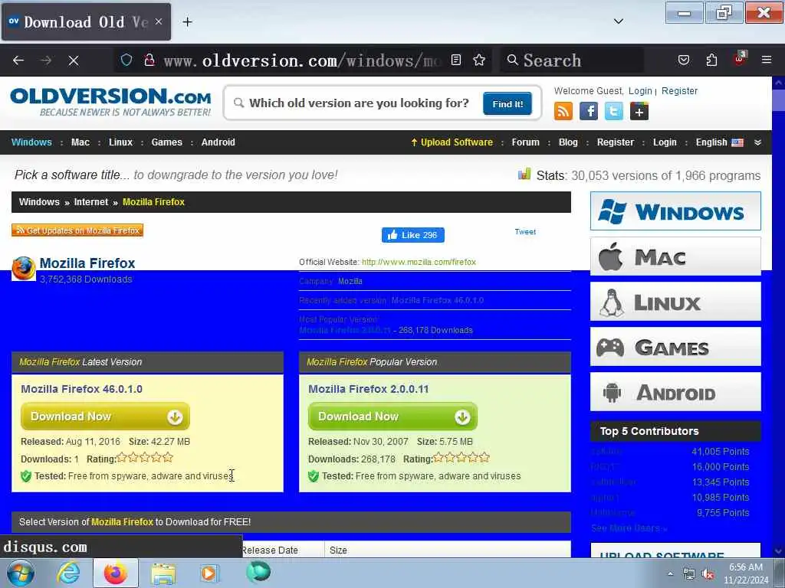Open the Forum nav link
This screenshot has height=588, width=785.
525,142
